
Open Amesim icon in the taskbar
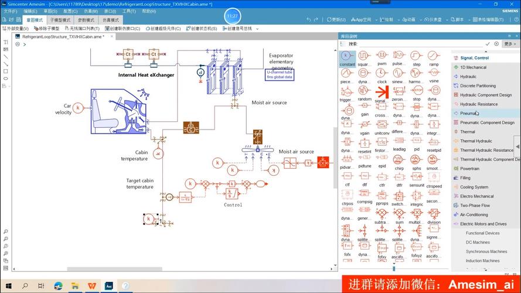point(108,286)
